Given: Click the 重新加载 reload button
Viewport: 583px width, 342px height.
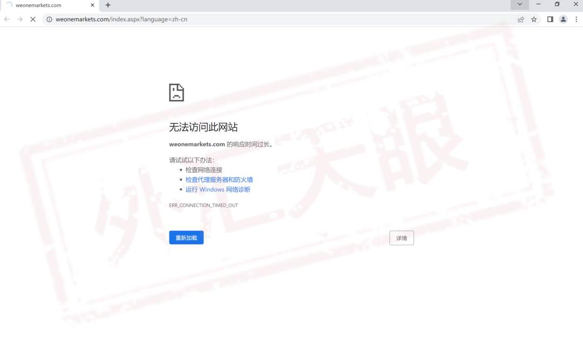Looking at the screenshot, I should pyautogui.click(x=186, y=237).
